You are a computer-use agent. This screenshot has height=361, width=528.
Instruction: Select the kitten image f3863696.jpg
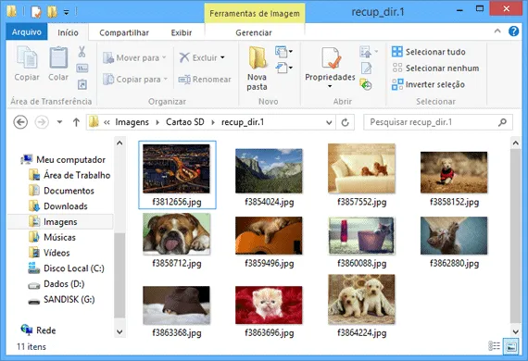pyautogui.click(x=269, y=305)
